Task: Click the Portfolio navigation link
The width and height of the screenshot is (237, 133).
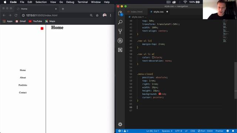Action: (x=23, y=85)
